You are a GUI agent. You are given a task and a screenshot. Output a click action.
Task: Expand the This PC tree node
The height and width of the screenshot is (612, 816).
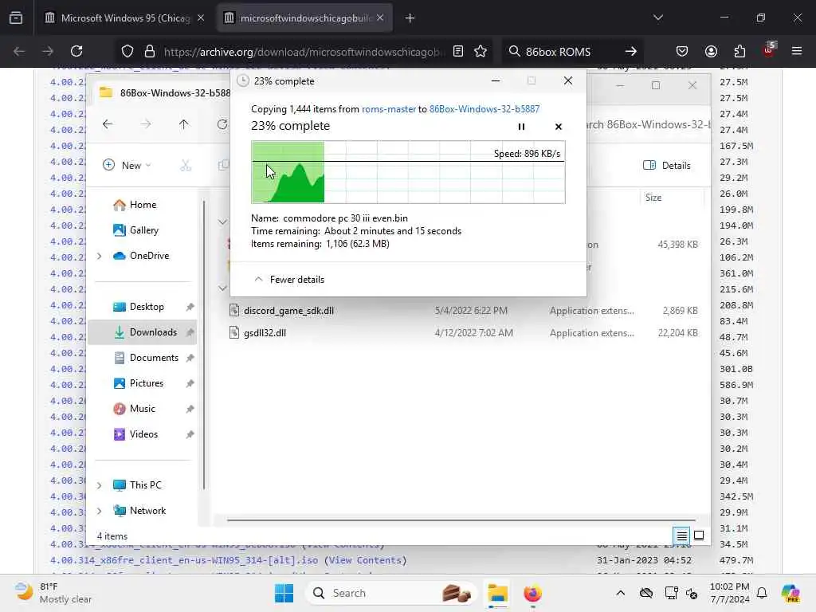tap(100, 485)
